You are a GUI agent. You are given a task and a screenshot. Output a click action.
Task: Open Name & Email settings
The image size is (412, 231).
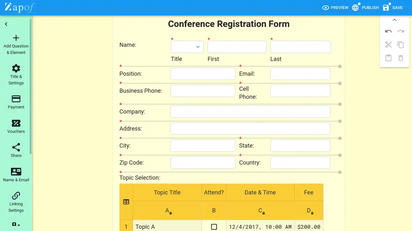pos(16,174)
